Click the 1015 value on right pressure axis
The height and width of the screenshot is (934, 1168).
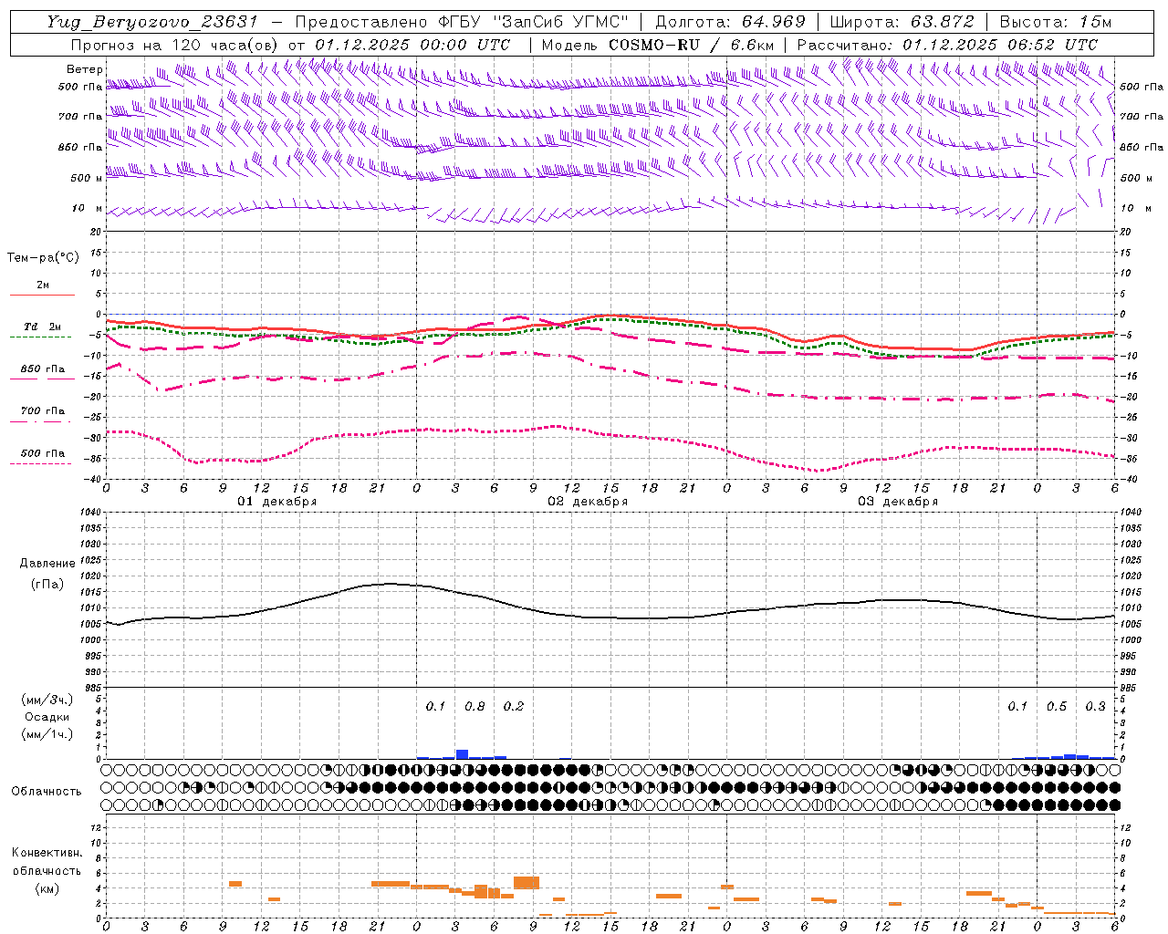(1131, 592)
